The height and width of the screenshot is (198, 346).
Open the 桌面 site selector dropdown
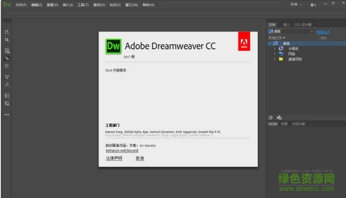291,31
